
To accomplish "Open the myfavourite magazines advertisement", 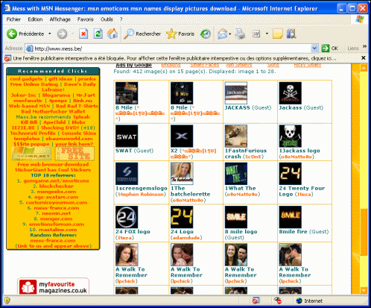I will pos(53,286).
